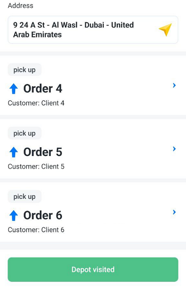Tap the pick up tag above Order 5
This screenshot has width=186, height=287.
click(x=24, y=133)
